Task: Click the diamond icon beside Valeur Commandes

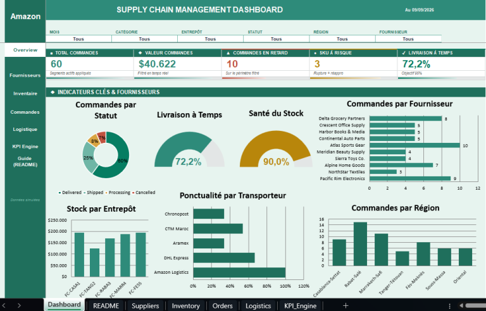Action: coord(140,53)
